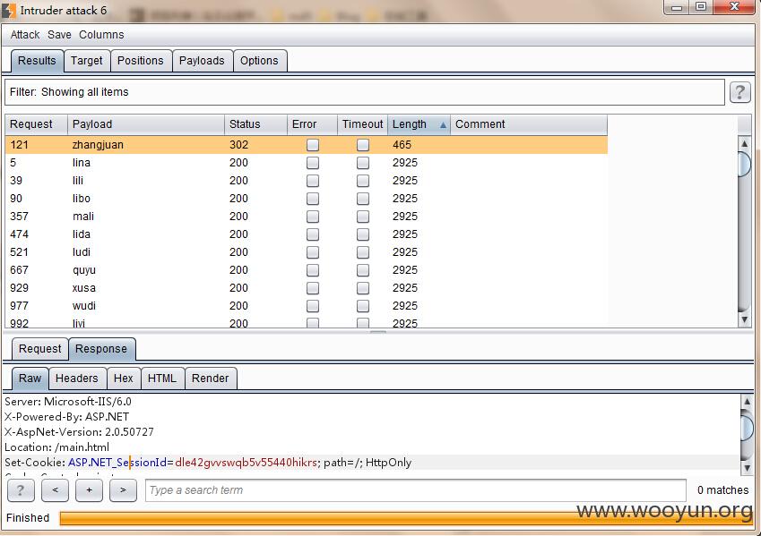Sort by Payload column header

(x=146, y=124)
